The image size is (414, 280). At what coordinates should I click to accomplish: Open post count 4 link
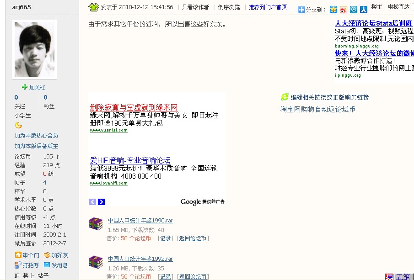click(x=45, y=182)
